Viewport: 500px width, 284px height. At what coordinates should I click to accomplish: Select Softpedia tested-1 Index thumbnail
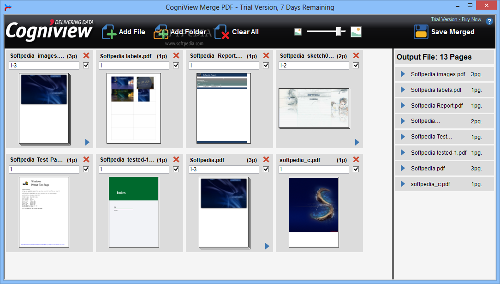(134, 212)
